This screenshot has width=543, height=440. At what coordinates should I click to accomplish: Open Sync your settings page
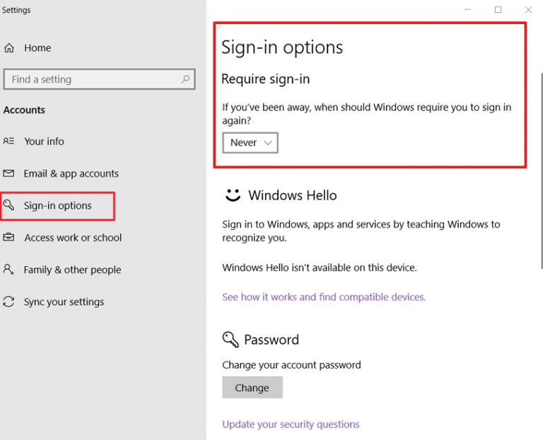tap(64, 302)
